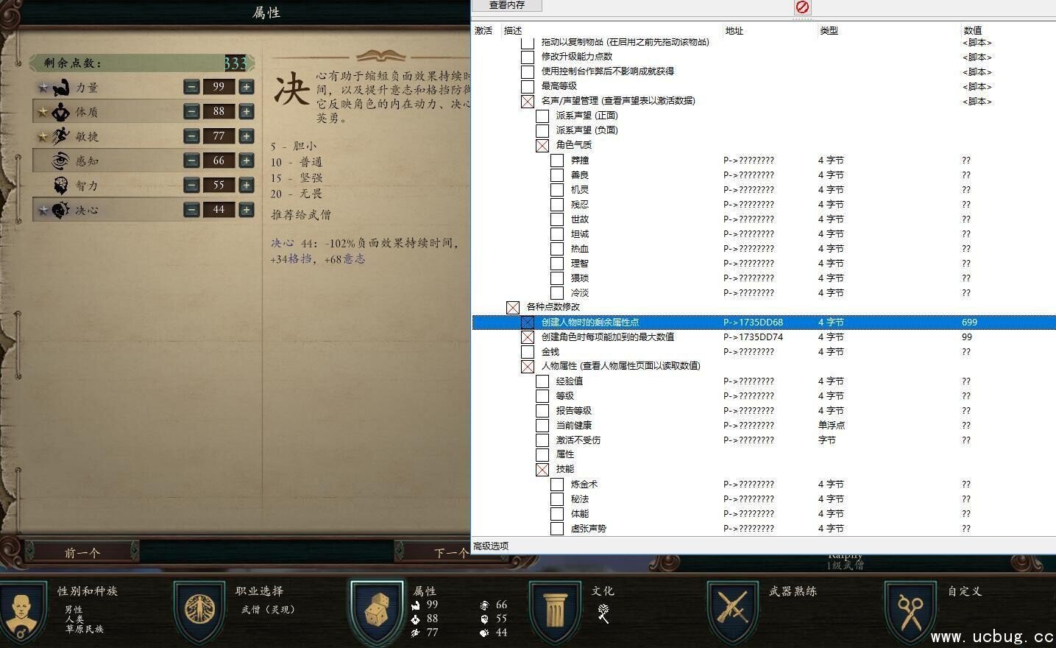This screenshot has width=1056, height=648.
Task: Click the Might (力量) attribute icon
Action: coord(60,88)
